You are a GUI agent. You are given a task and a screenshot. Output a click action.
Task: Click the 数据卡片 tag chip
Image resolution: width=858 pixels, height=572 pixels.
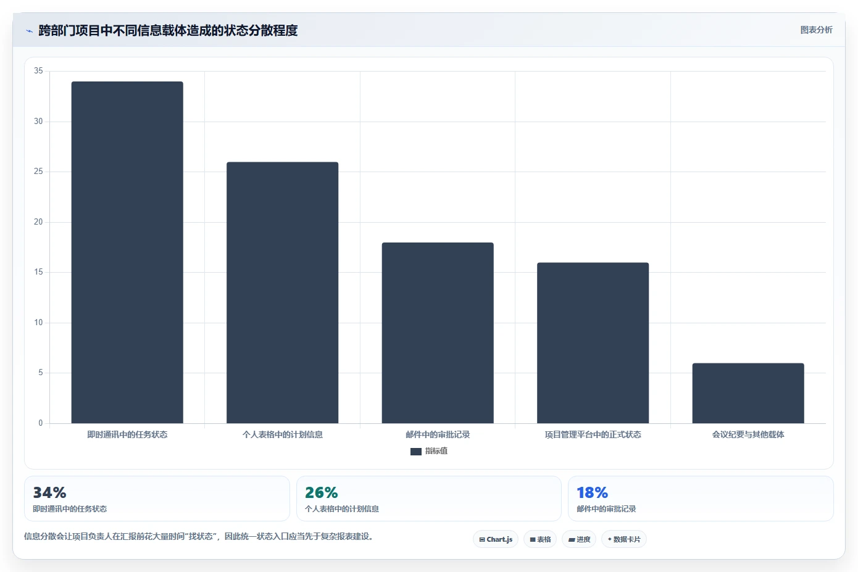point(624,539)
